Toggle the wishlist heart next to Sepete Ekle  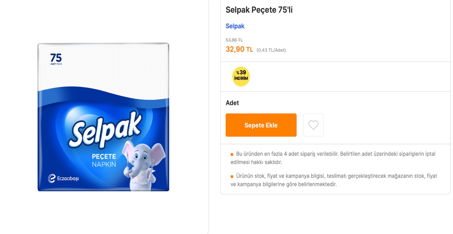pos(313,125)
